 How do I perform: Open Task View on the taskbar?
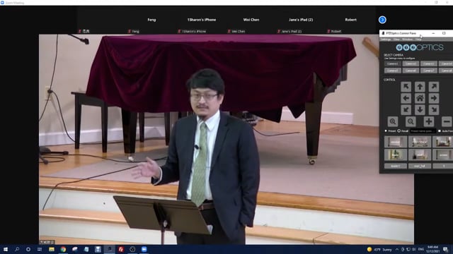click(40, 249)
